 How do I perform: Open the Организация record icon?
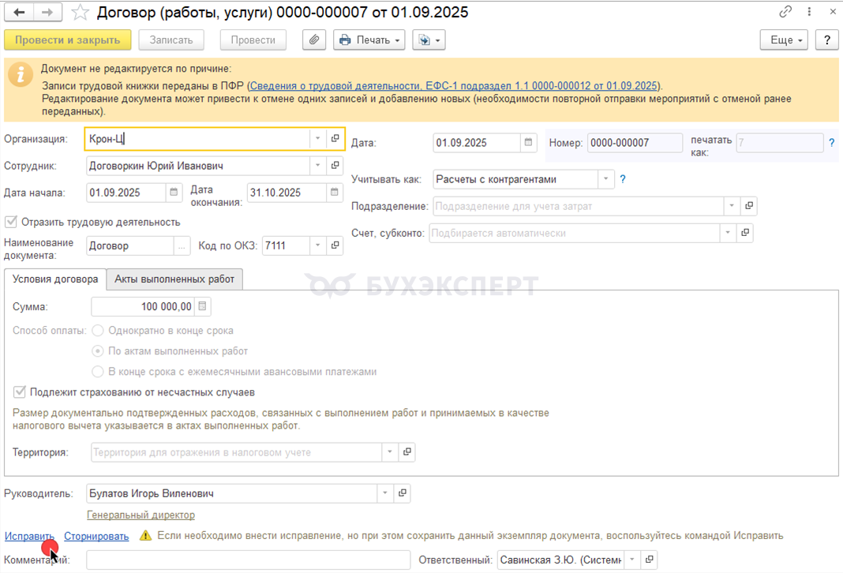click(335, 139)
